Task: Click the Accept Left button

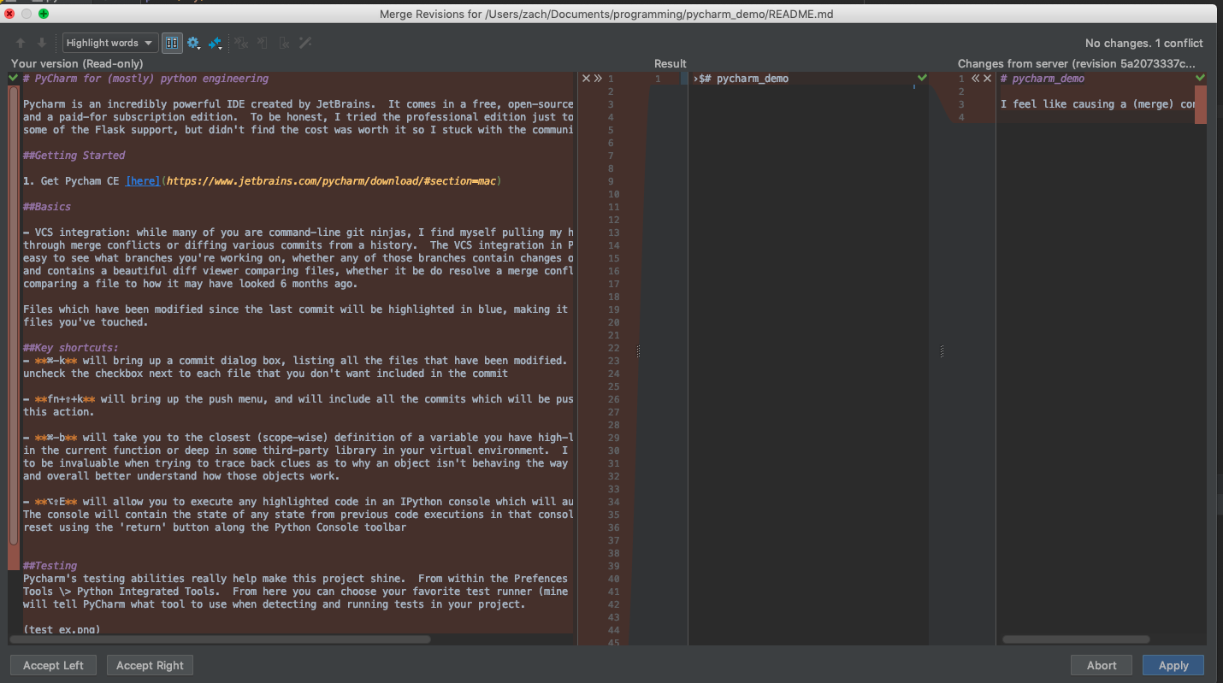Action: click(x=53, y=665)
